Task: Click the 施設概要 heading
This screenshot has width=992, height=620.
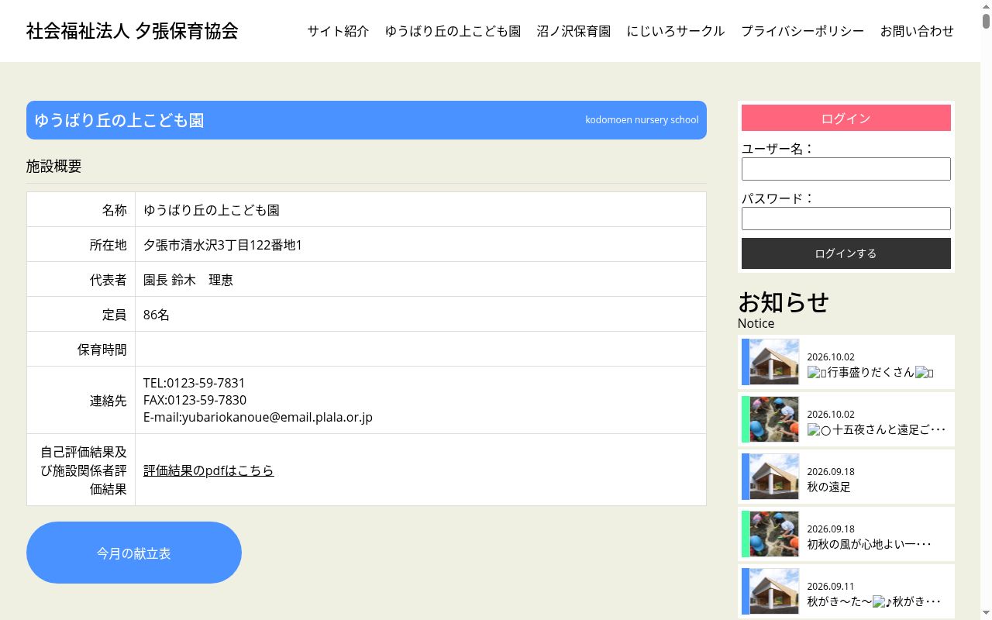Action: [x=54, y=166]
